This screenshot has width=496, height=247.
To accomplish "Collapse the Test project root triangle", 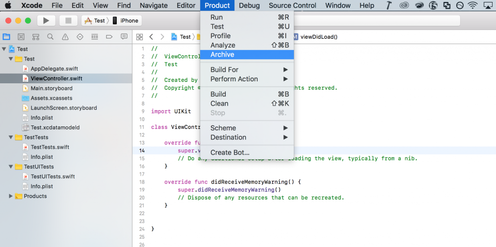I will click(x=4, y=49).
